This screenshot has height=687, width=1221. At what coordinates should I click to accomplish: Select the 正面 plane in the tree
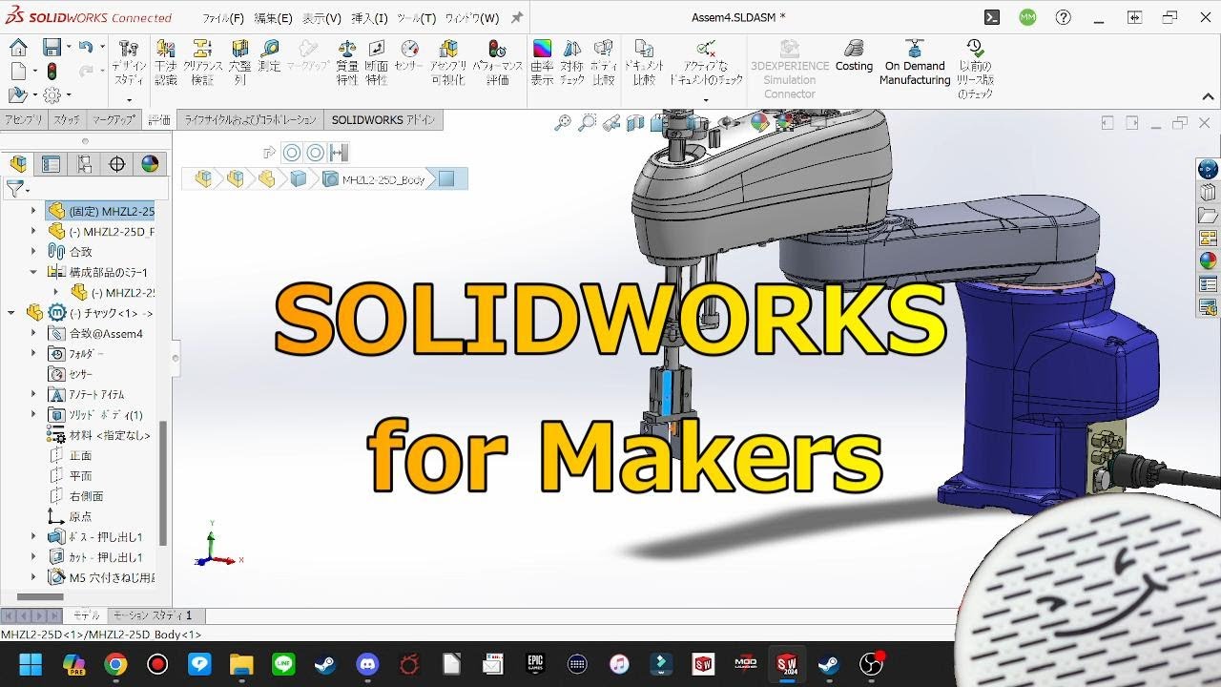pyautogui.click(x=80, y=455)
